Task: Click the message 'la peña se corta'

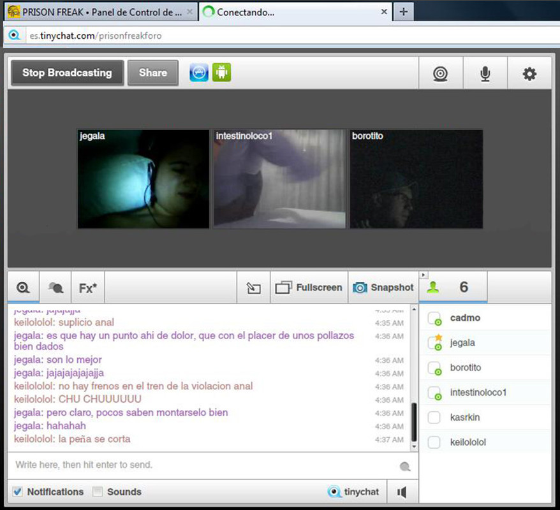Action: (x=94, y=439)
